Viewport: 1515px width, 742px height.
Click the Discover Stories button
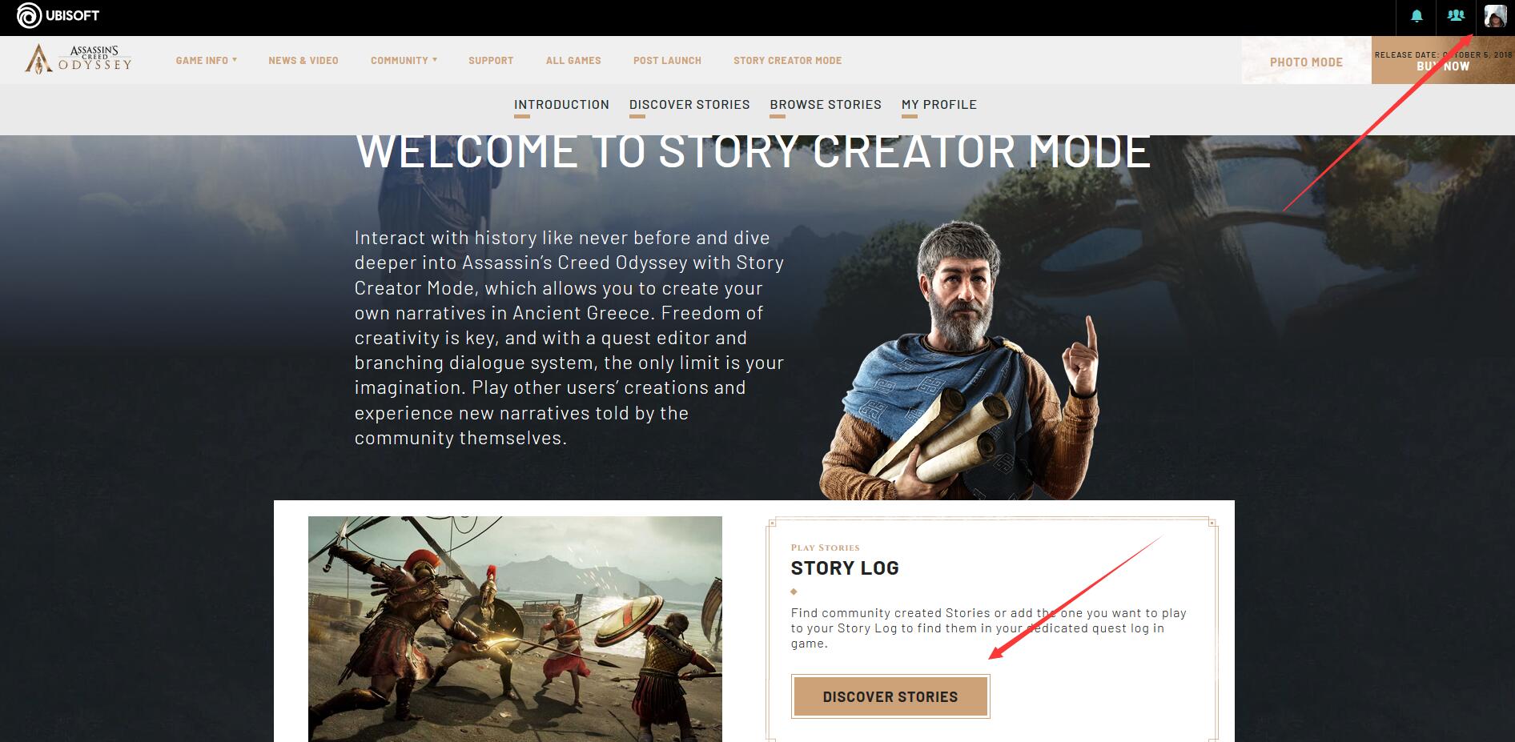click(890, 696)
